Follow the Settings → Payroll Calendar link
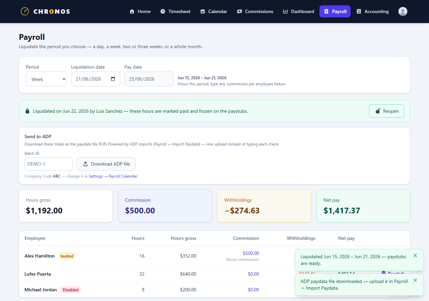This screenshot has width=429, height=301. pos(113,176)
